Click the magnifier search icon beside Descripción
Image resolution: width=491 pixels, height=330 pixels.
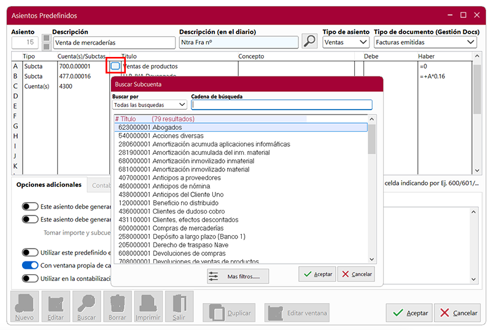(x=310, y=42)
